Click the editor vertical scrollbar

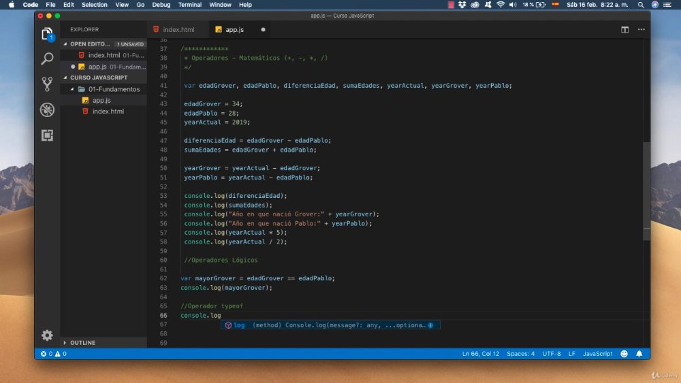647,191
